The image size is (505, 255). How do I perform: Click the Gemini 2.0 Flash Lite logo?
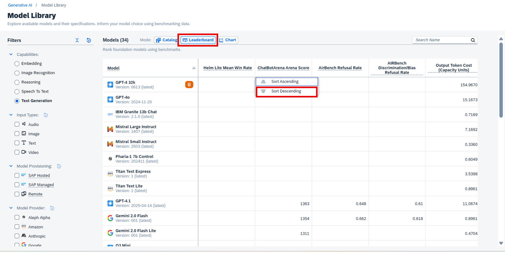pos(110,233)
